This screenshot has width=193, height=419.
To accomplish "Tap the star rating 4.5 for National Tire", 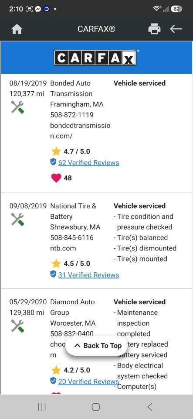I will click(x=71, y=264).
